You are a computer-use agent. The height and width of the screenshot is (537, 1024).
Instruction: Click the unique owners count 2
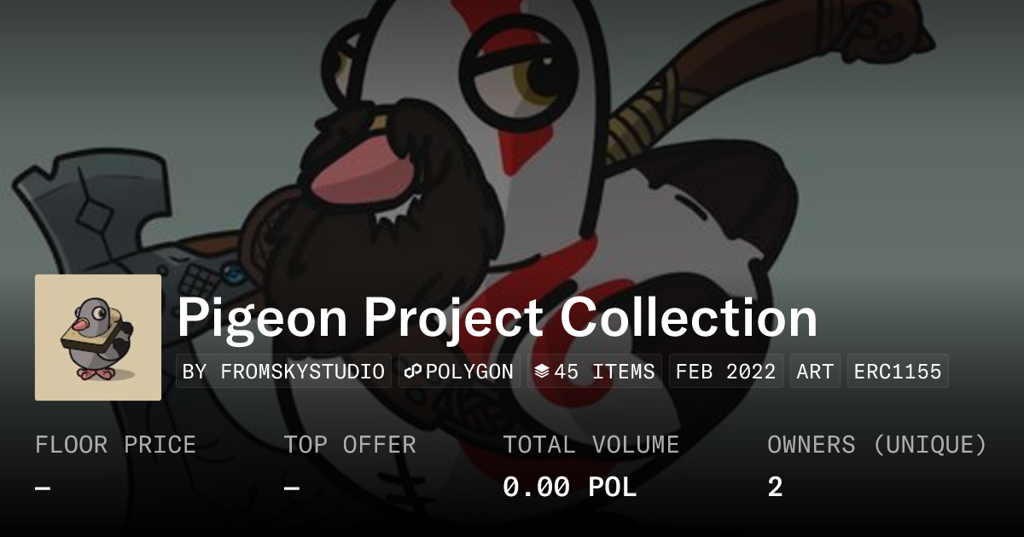pos(775,488)
